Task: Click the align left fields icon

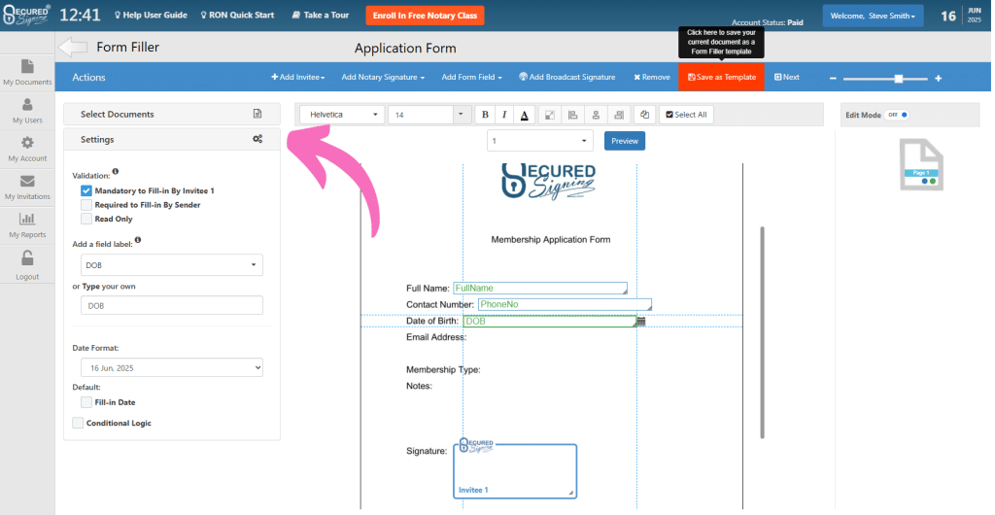Action: [x=573, y=115]
